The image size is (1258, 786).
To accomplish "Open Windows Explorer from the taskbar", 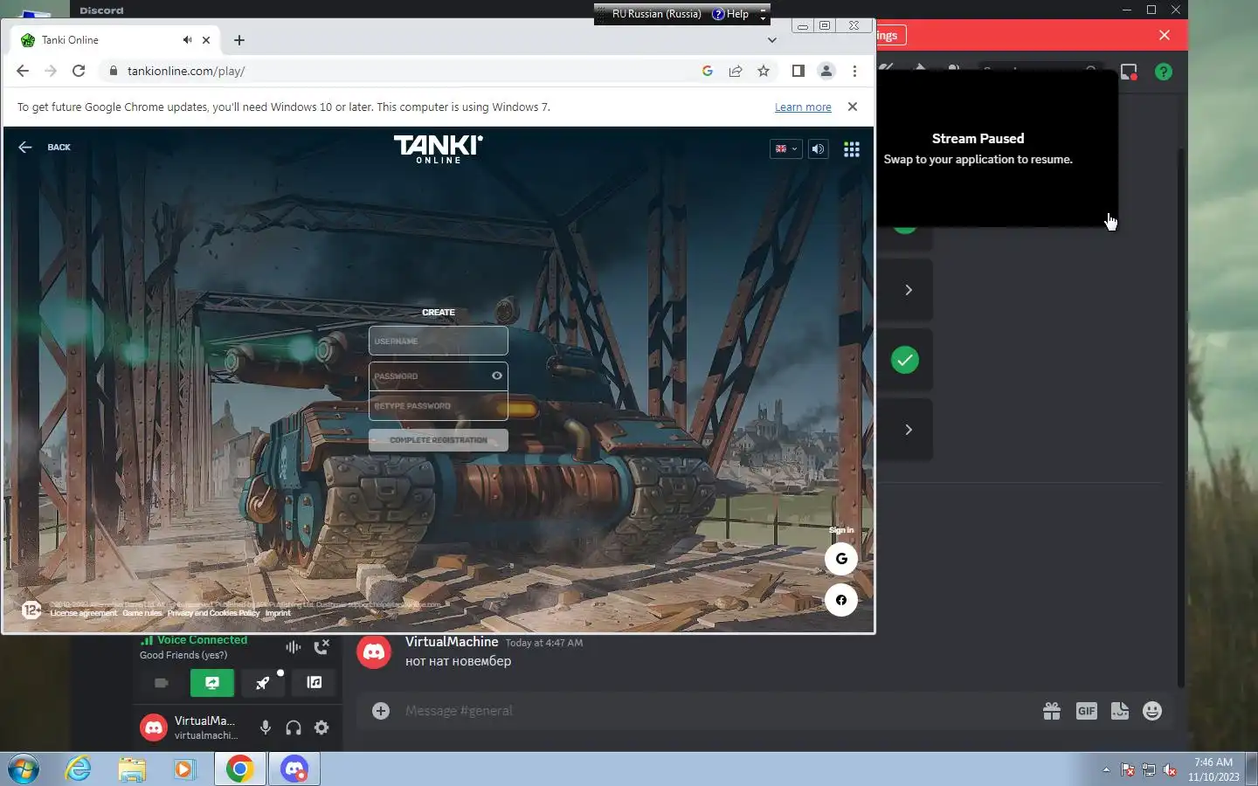I will pos(132,769).
